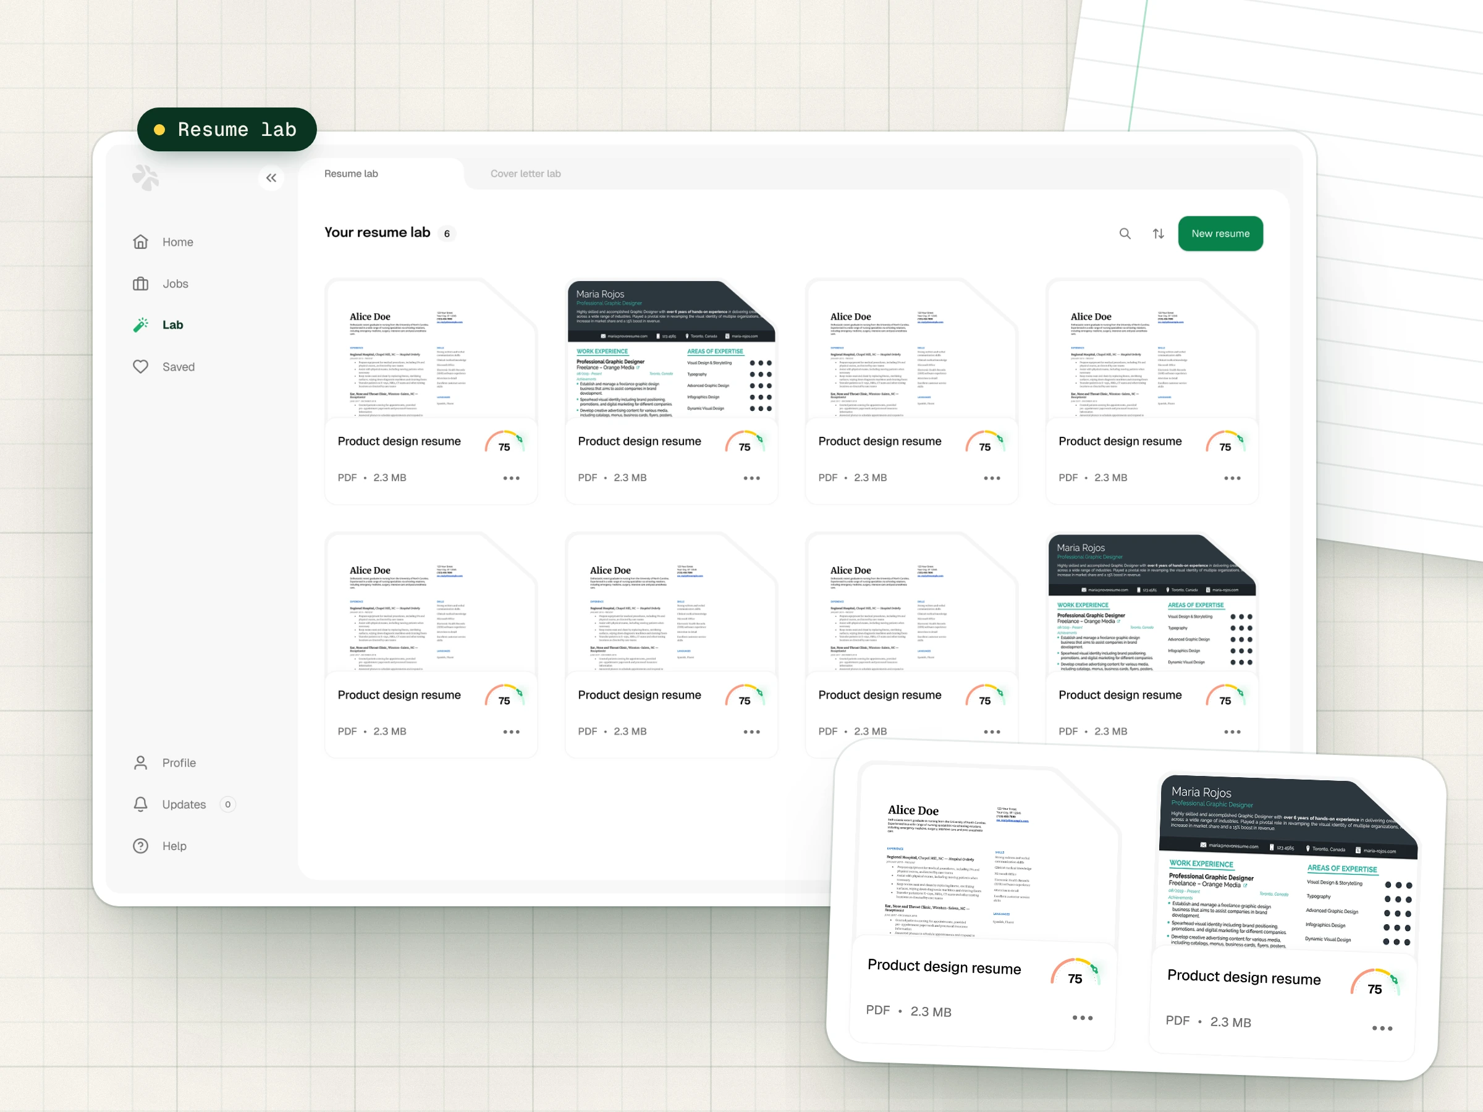Screen dimensions: 1483x1112
Task: Open more options on first bottom-row card
Action: click(512, 732)
